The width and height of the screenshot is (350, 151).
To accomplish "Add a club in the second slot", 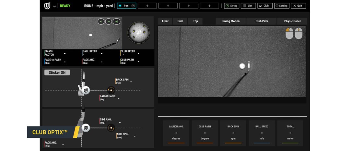I will coord(147,6).
